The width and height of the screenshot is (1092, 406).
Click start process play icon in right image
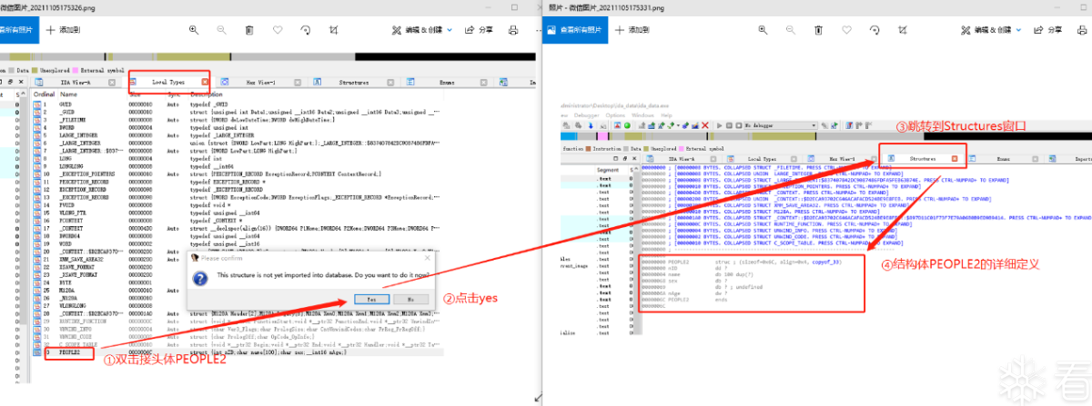pos(720,125)
